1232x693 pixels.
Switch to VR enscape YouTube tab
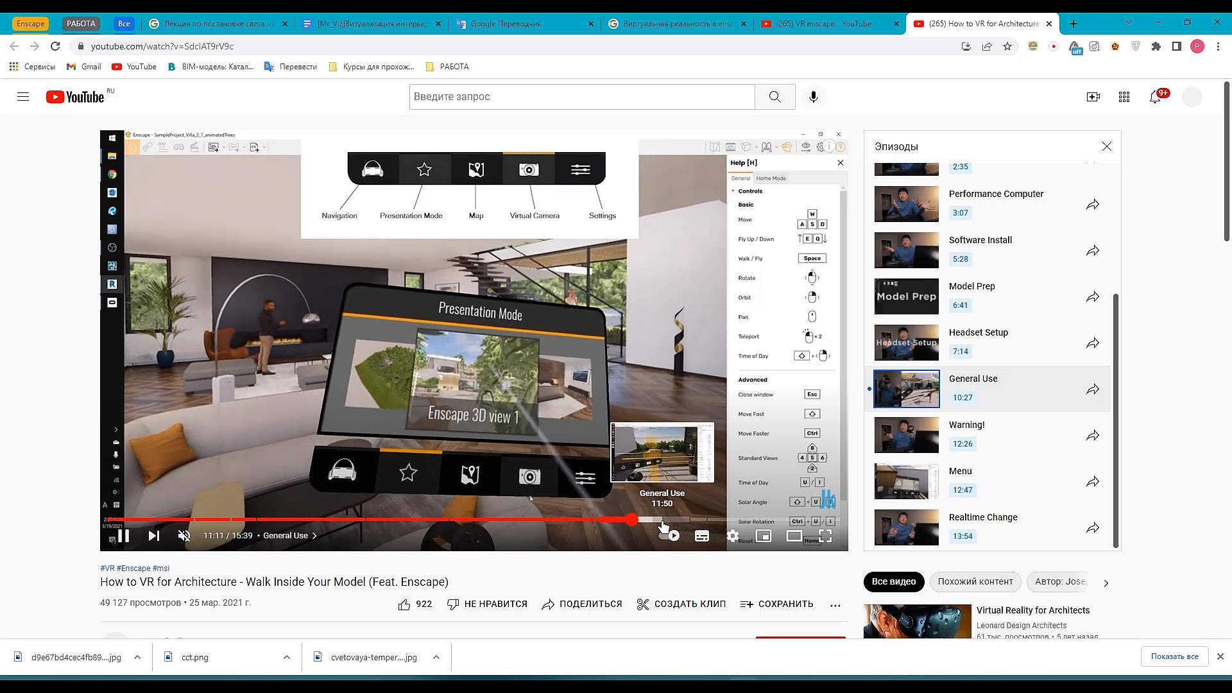pos(823,24)
